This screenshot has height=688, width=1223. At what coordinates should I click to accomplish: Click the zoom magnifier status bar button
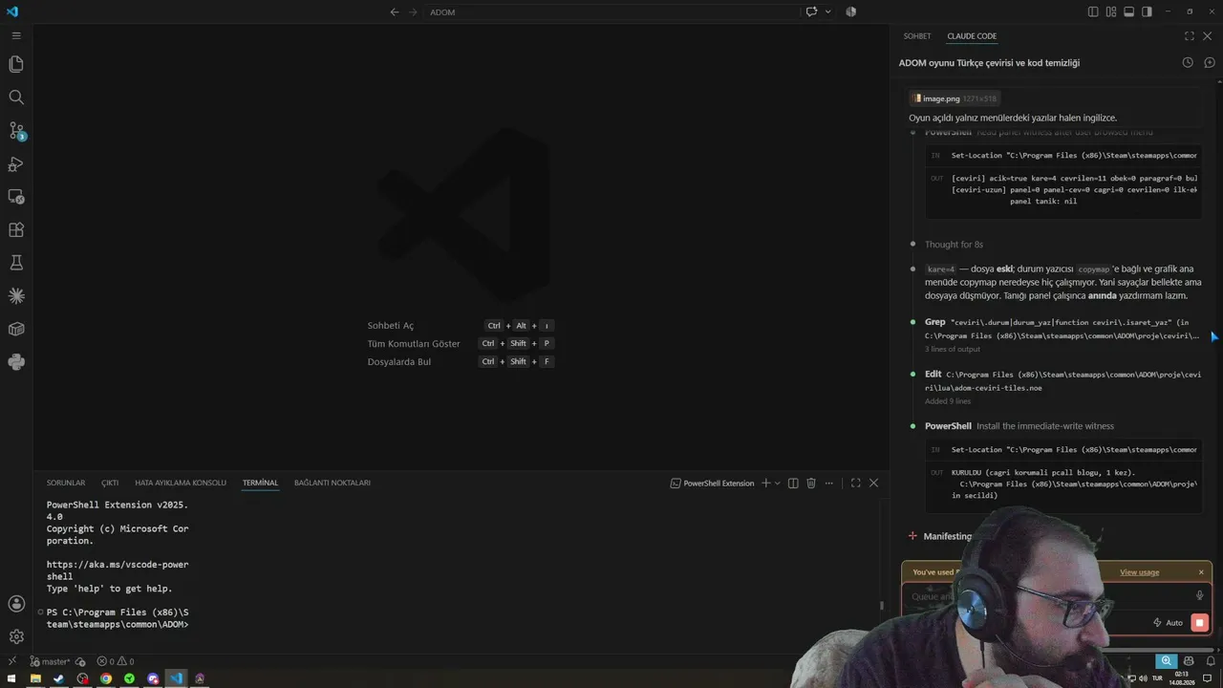tap(1166, 661)
